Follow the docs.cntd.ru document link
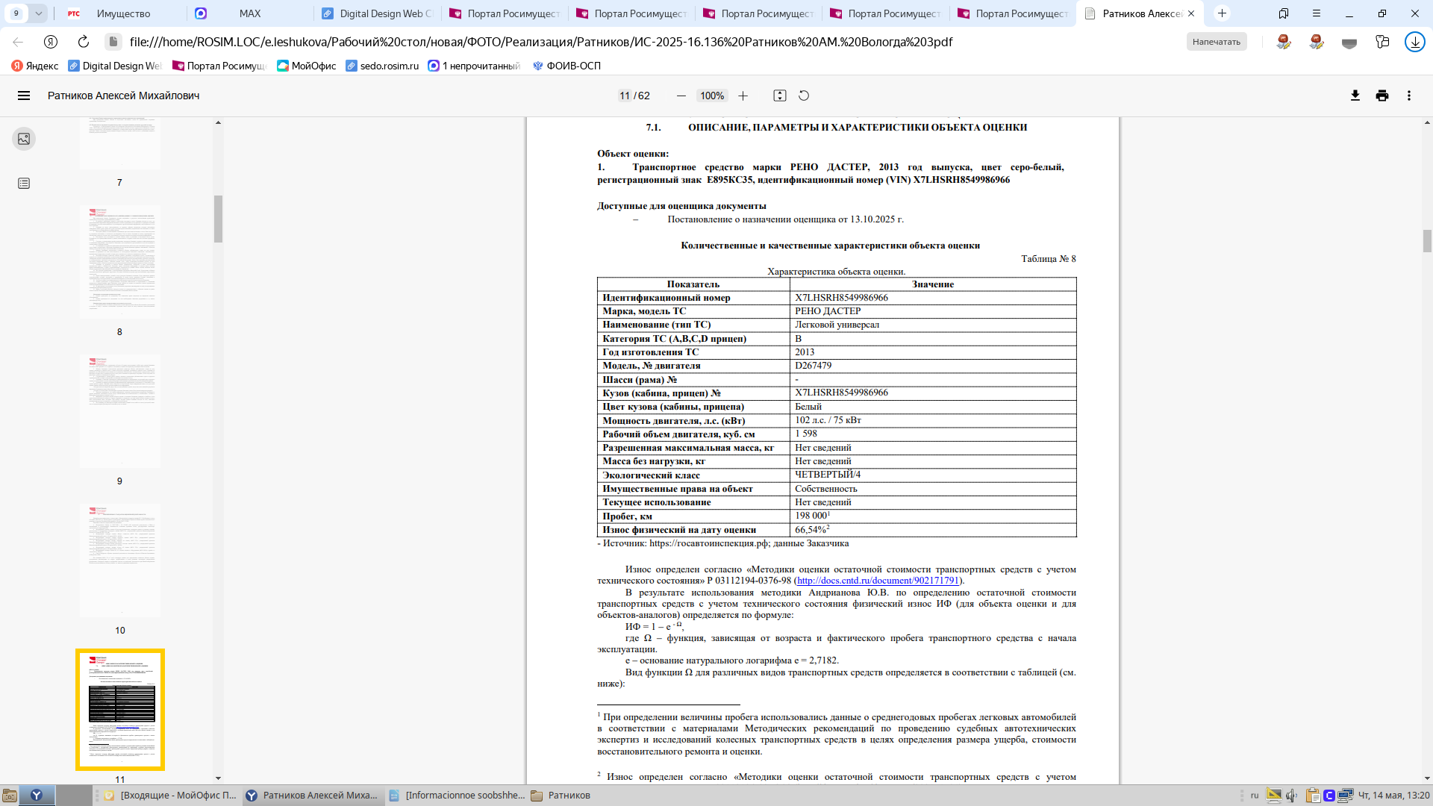The height and width of the screenshot is (806, 1433). (x=878, y=581)
